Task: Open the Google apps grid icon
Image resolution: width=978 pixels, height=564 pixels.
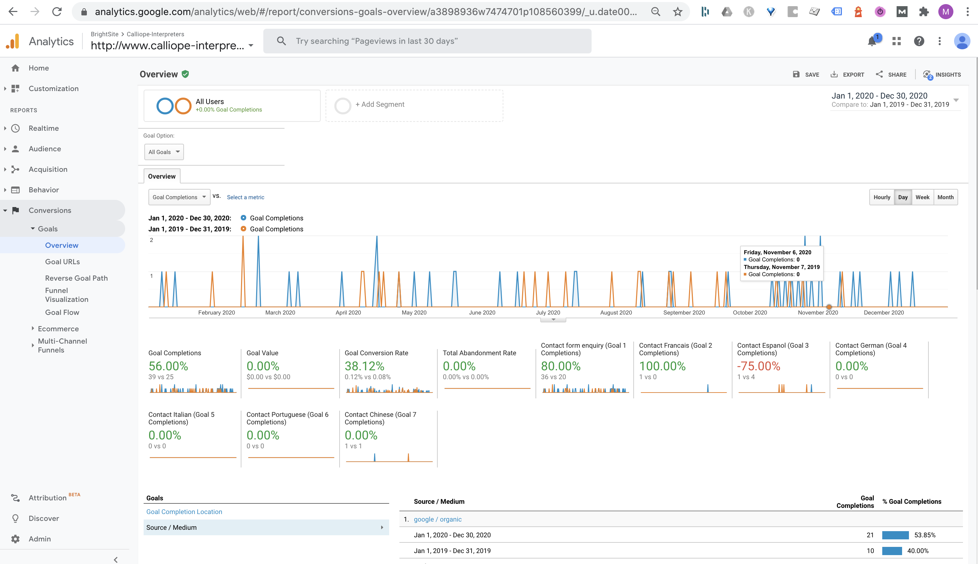Action: 896,41
